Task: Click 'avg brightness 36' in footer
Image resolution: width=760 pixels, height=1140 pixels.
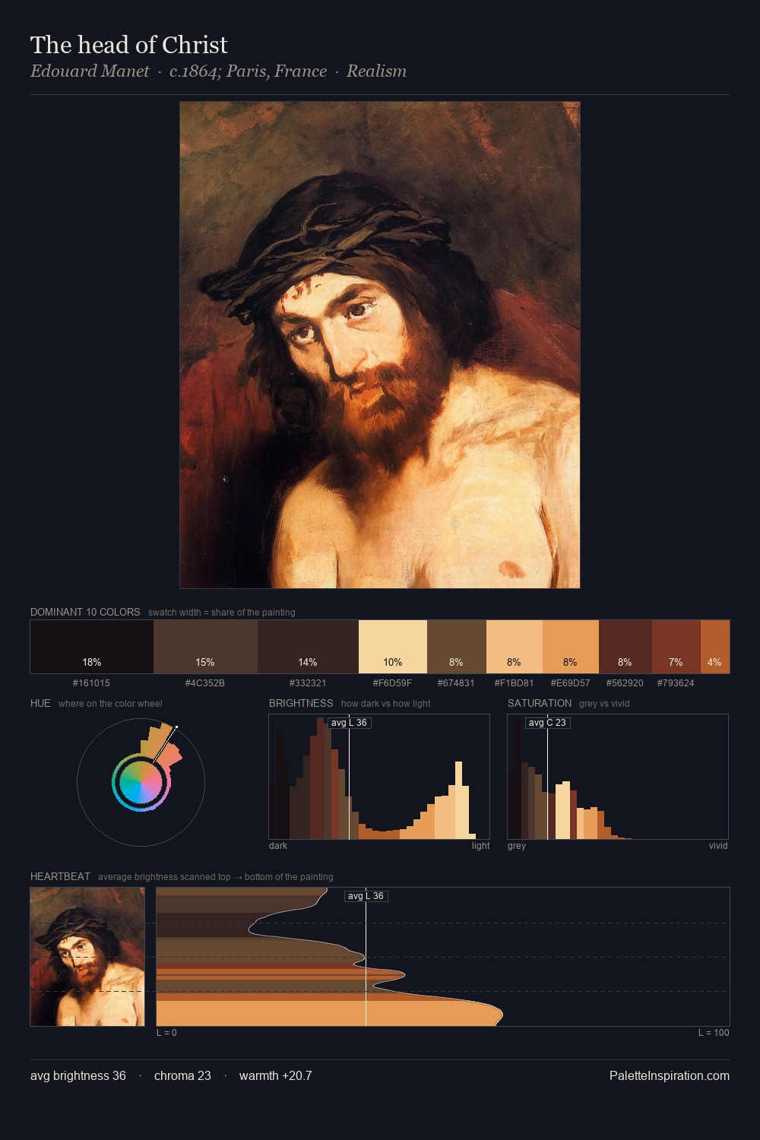Action: coord(78,1075)
